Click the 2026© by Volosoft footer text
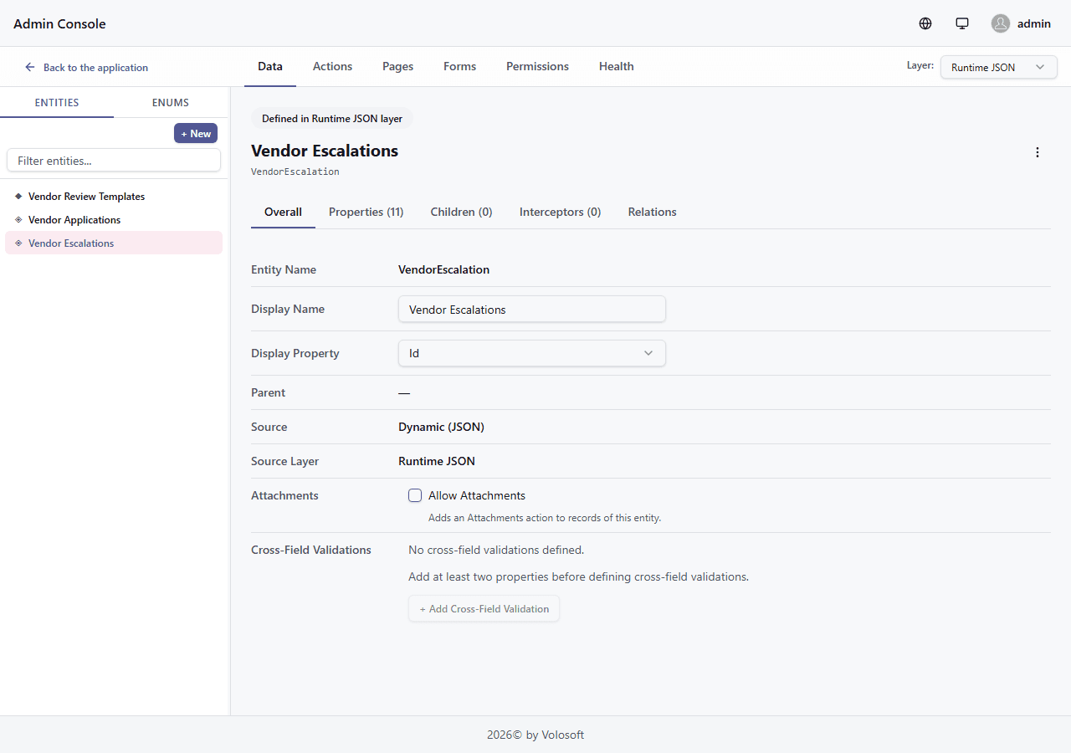This screenshot has width=1071, height=753. (535, 735)
